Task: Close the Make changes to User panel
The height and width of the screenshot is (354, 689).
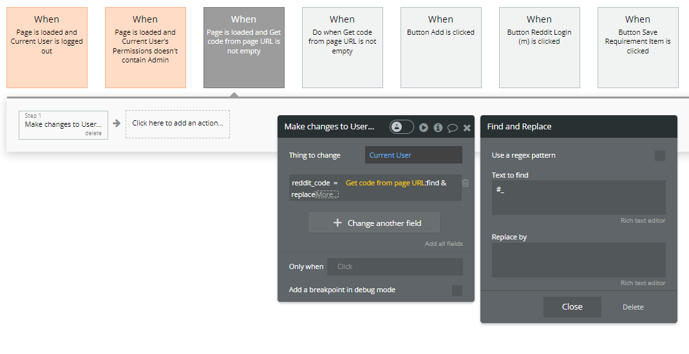Action: (467, 127)
